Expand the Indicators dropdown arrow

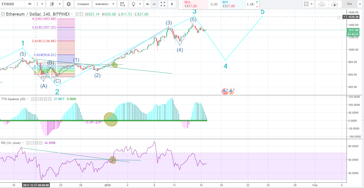[x=113, y=4]
